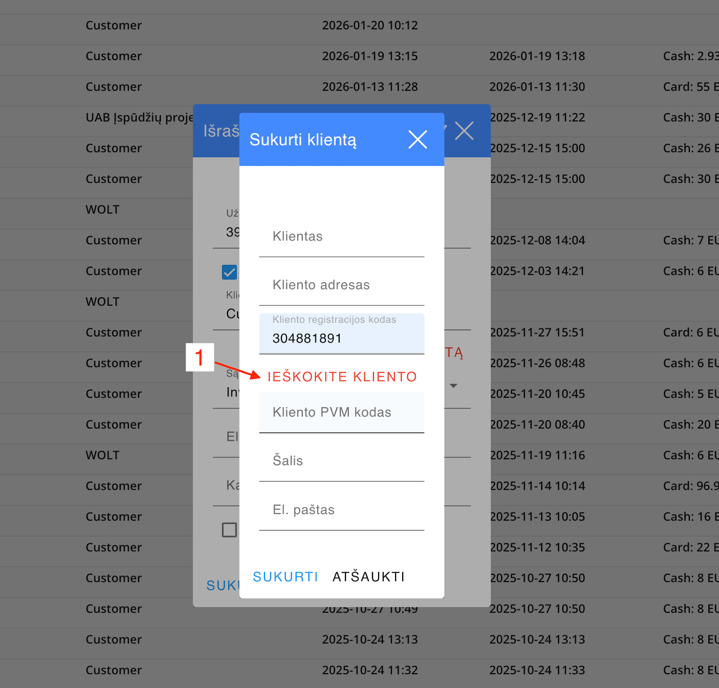Screen dimensions: 719x688
Task: Tick the empty checkbox in background dialog
Action: click(229, 530)
